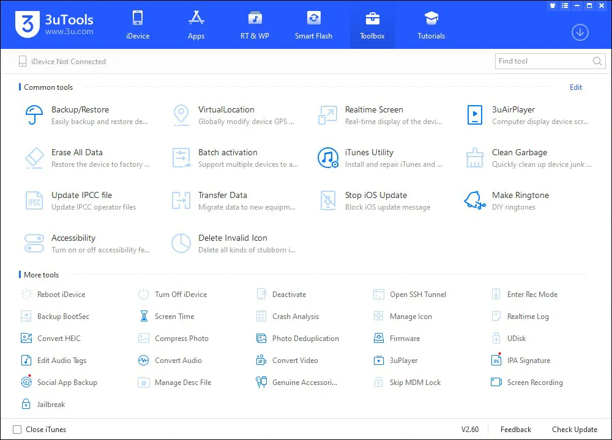Viewport: 612px width, 440px height.
Task: Click the VirtualLocation pin icon
Action: click(x=181, y=114)
